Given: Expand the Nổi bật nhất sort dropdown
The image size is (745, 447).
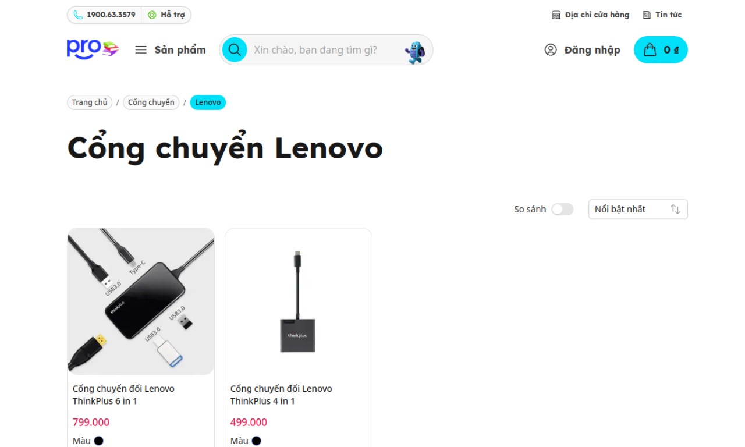Looking at the screenshot, I should pos(638,210).
